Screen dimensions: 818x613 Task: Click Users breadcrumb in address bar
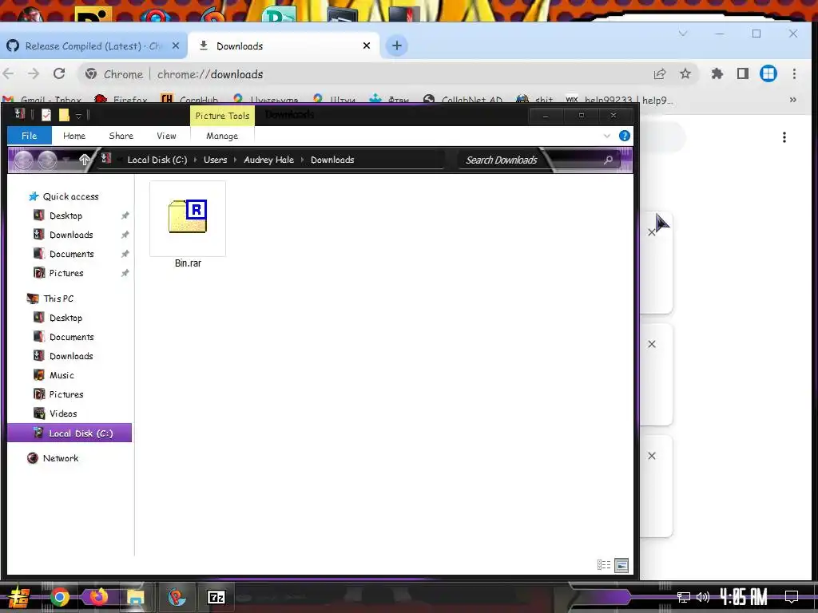(x=216, y=160)
